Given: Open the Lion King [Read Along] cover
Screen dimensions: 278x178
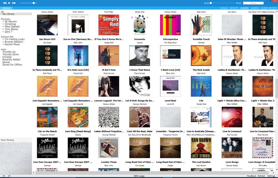Looking at the screenshot, I should (78, 117).
